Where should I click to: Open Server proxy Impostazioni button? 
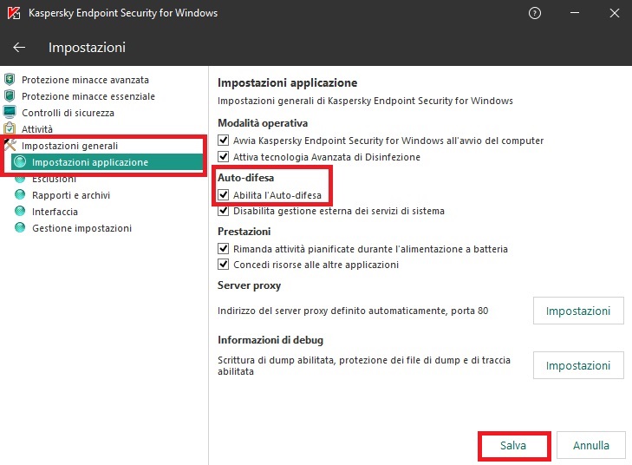pos(578,311)
